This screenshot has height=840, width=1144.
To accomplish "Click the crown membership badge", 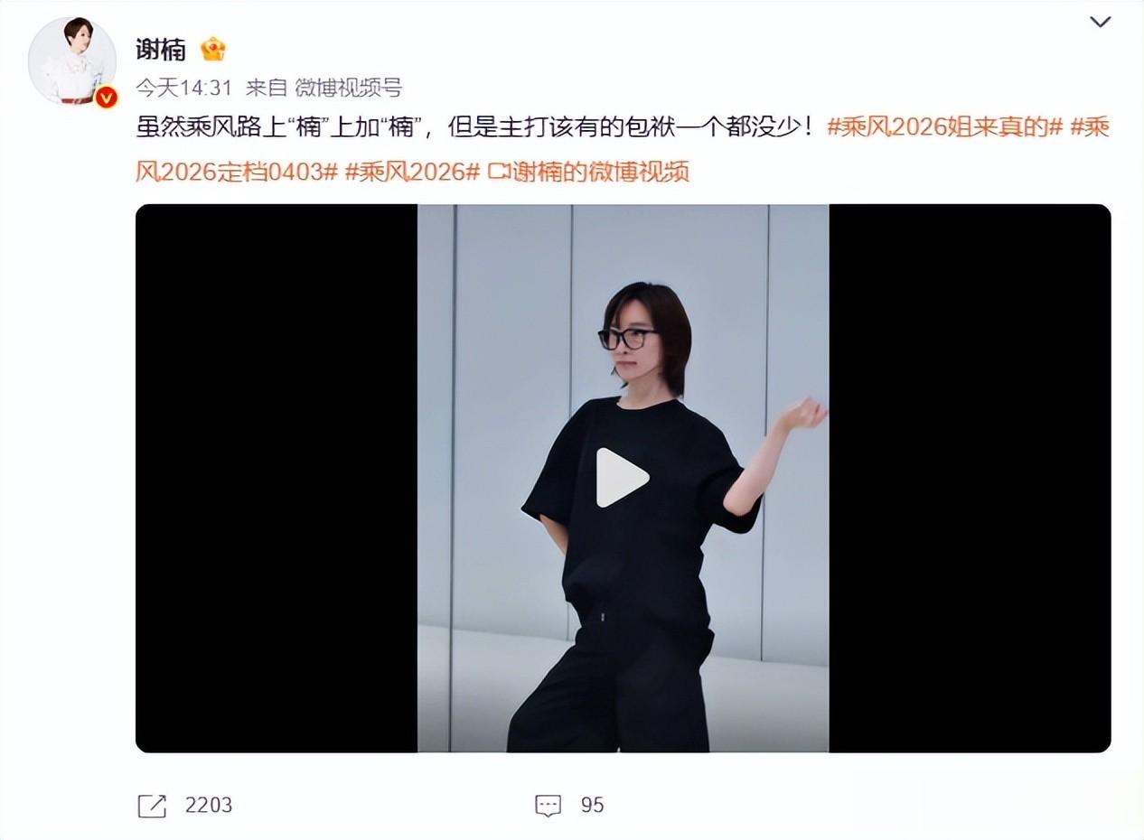I will pos(213,49).
